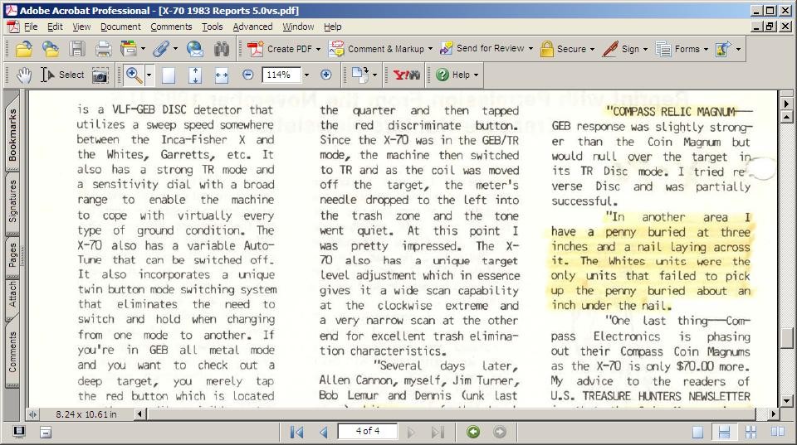Screen dimensions: 797x445
Task: Click the green Previous View arrow
Action: (473, 432)
